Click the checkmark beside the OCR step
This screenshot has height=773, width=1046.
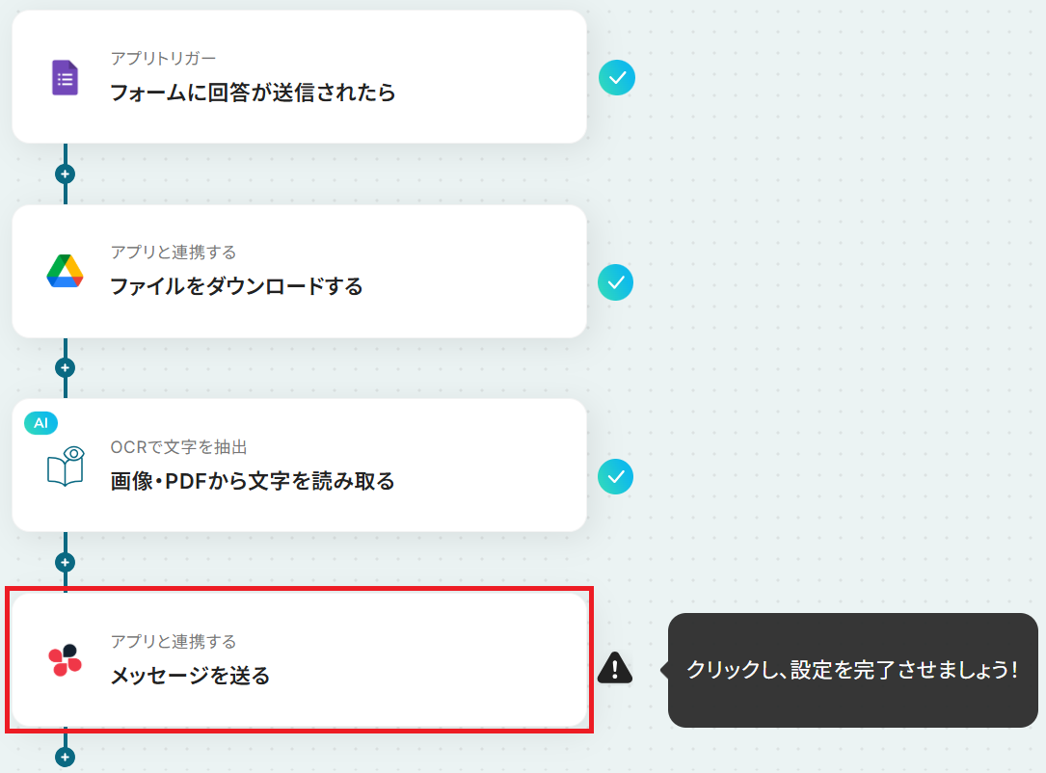point(615,477)
